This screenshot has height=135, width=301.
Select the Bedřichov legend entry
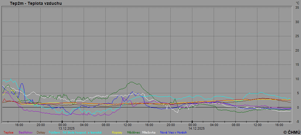[x=26, y=132]
